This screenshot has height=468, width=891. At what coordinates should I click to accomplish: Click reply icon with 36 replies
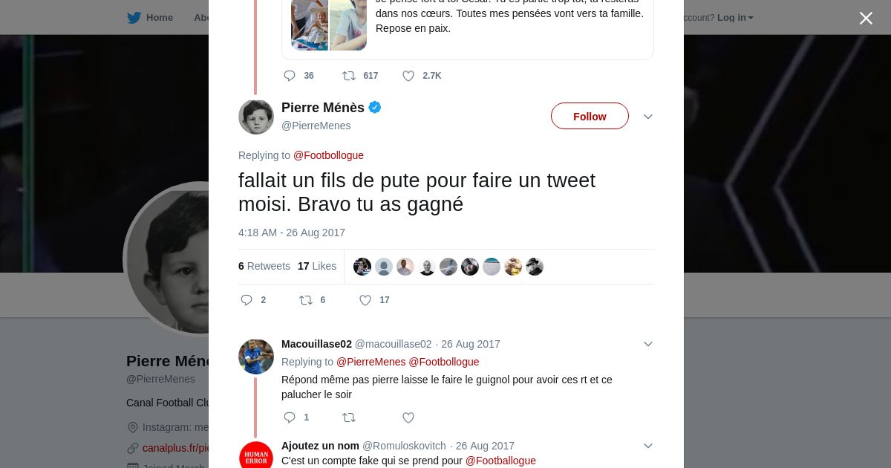point(290,76)
